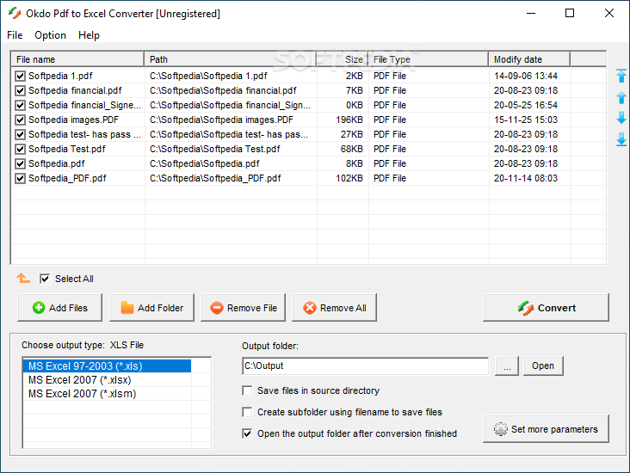Image resolution: width=630 pixels, height=473 pixels.
Task: Toggle the Softpedia images.PDF checkbox
Action: point(20,120)
